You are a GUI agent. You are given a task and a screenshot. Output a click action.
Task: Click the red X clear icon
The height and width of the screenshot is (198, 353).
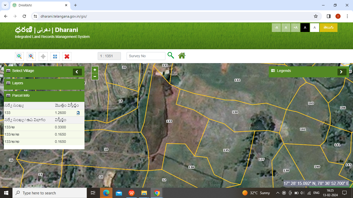tap(67, 56)
